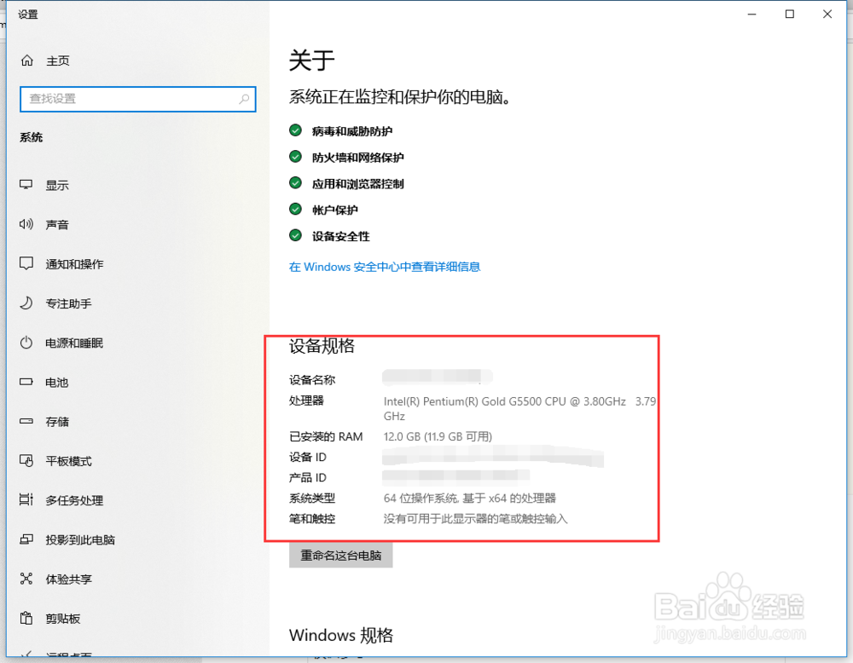The image size is (853, 663).
Task: Minimize the Settings window
Action: 752,14
